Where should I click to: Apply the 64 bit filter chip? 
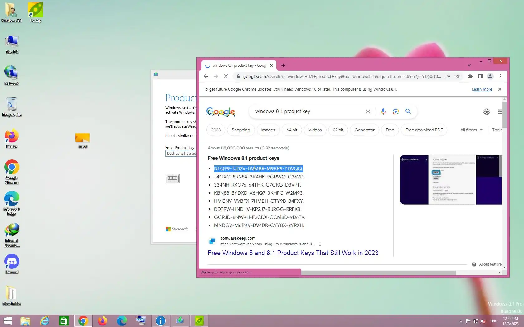coord(292,130)
